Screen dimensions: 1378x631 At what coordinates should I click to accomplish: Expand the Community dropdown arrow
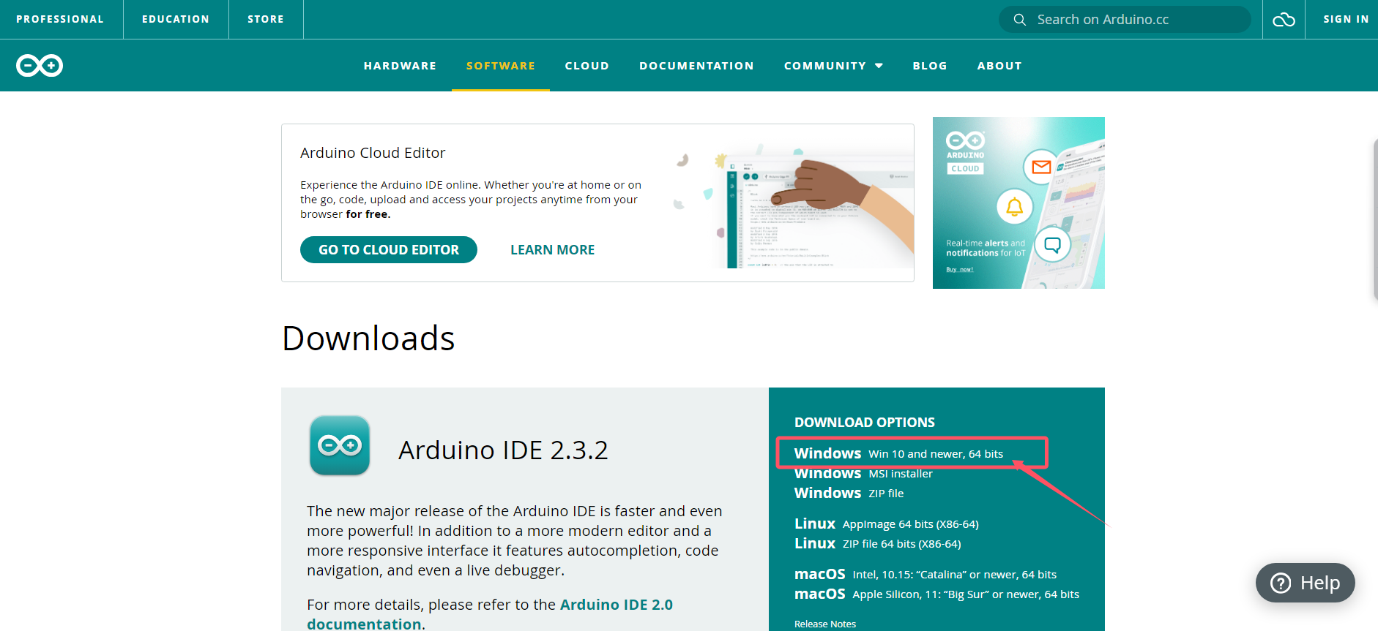pos(879,66)
